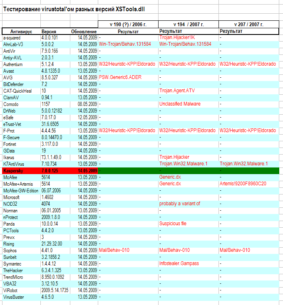Select K7AntiVirus v207 Trojan.Win32.Malware.1 cell
The image size is (283, 305).
tap(249, 164)
